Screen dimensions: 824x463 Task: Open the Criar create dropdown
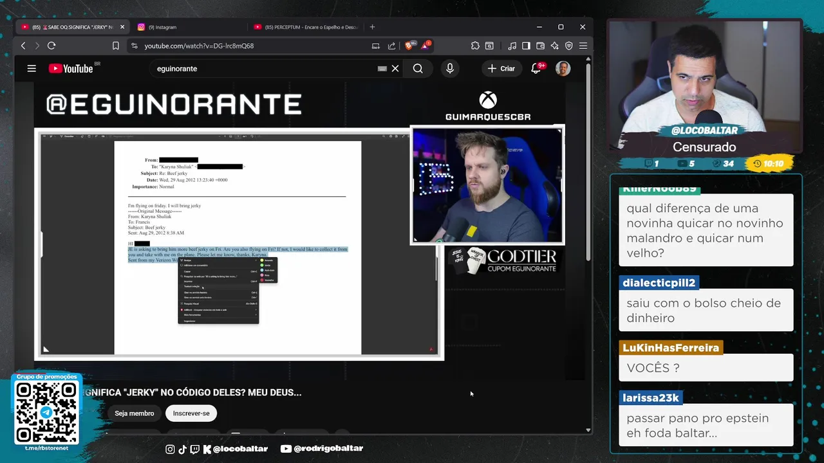point(501,68)
